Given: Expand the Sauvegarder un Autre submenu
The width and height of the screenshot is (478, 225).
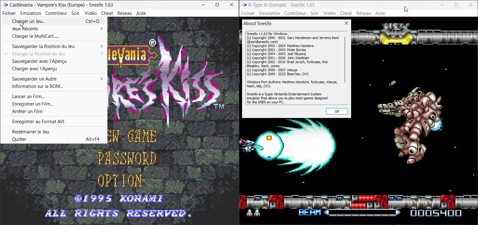Looking at the screenshot, I should coord(54,79).
